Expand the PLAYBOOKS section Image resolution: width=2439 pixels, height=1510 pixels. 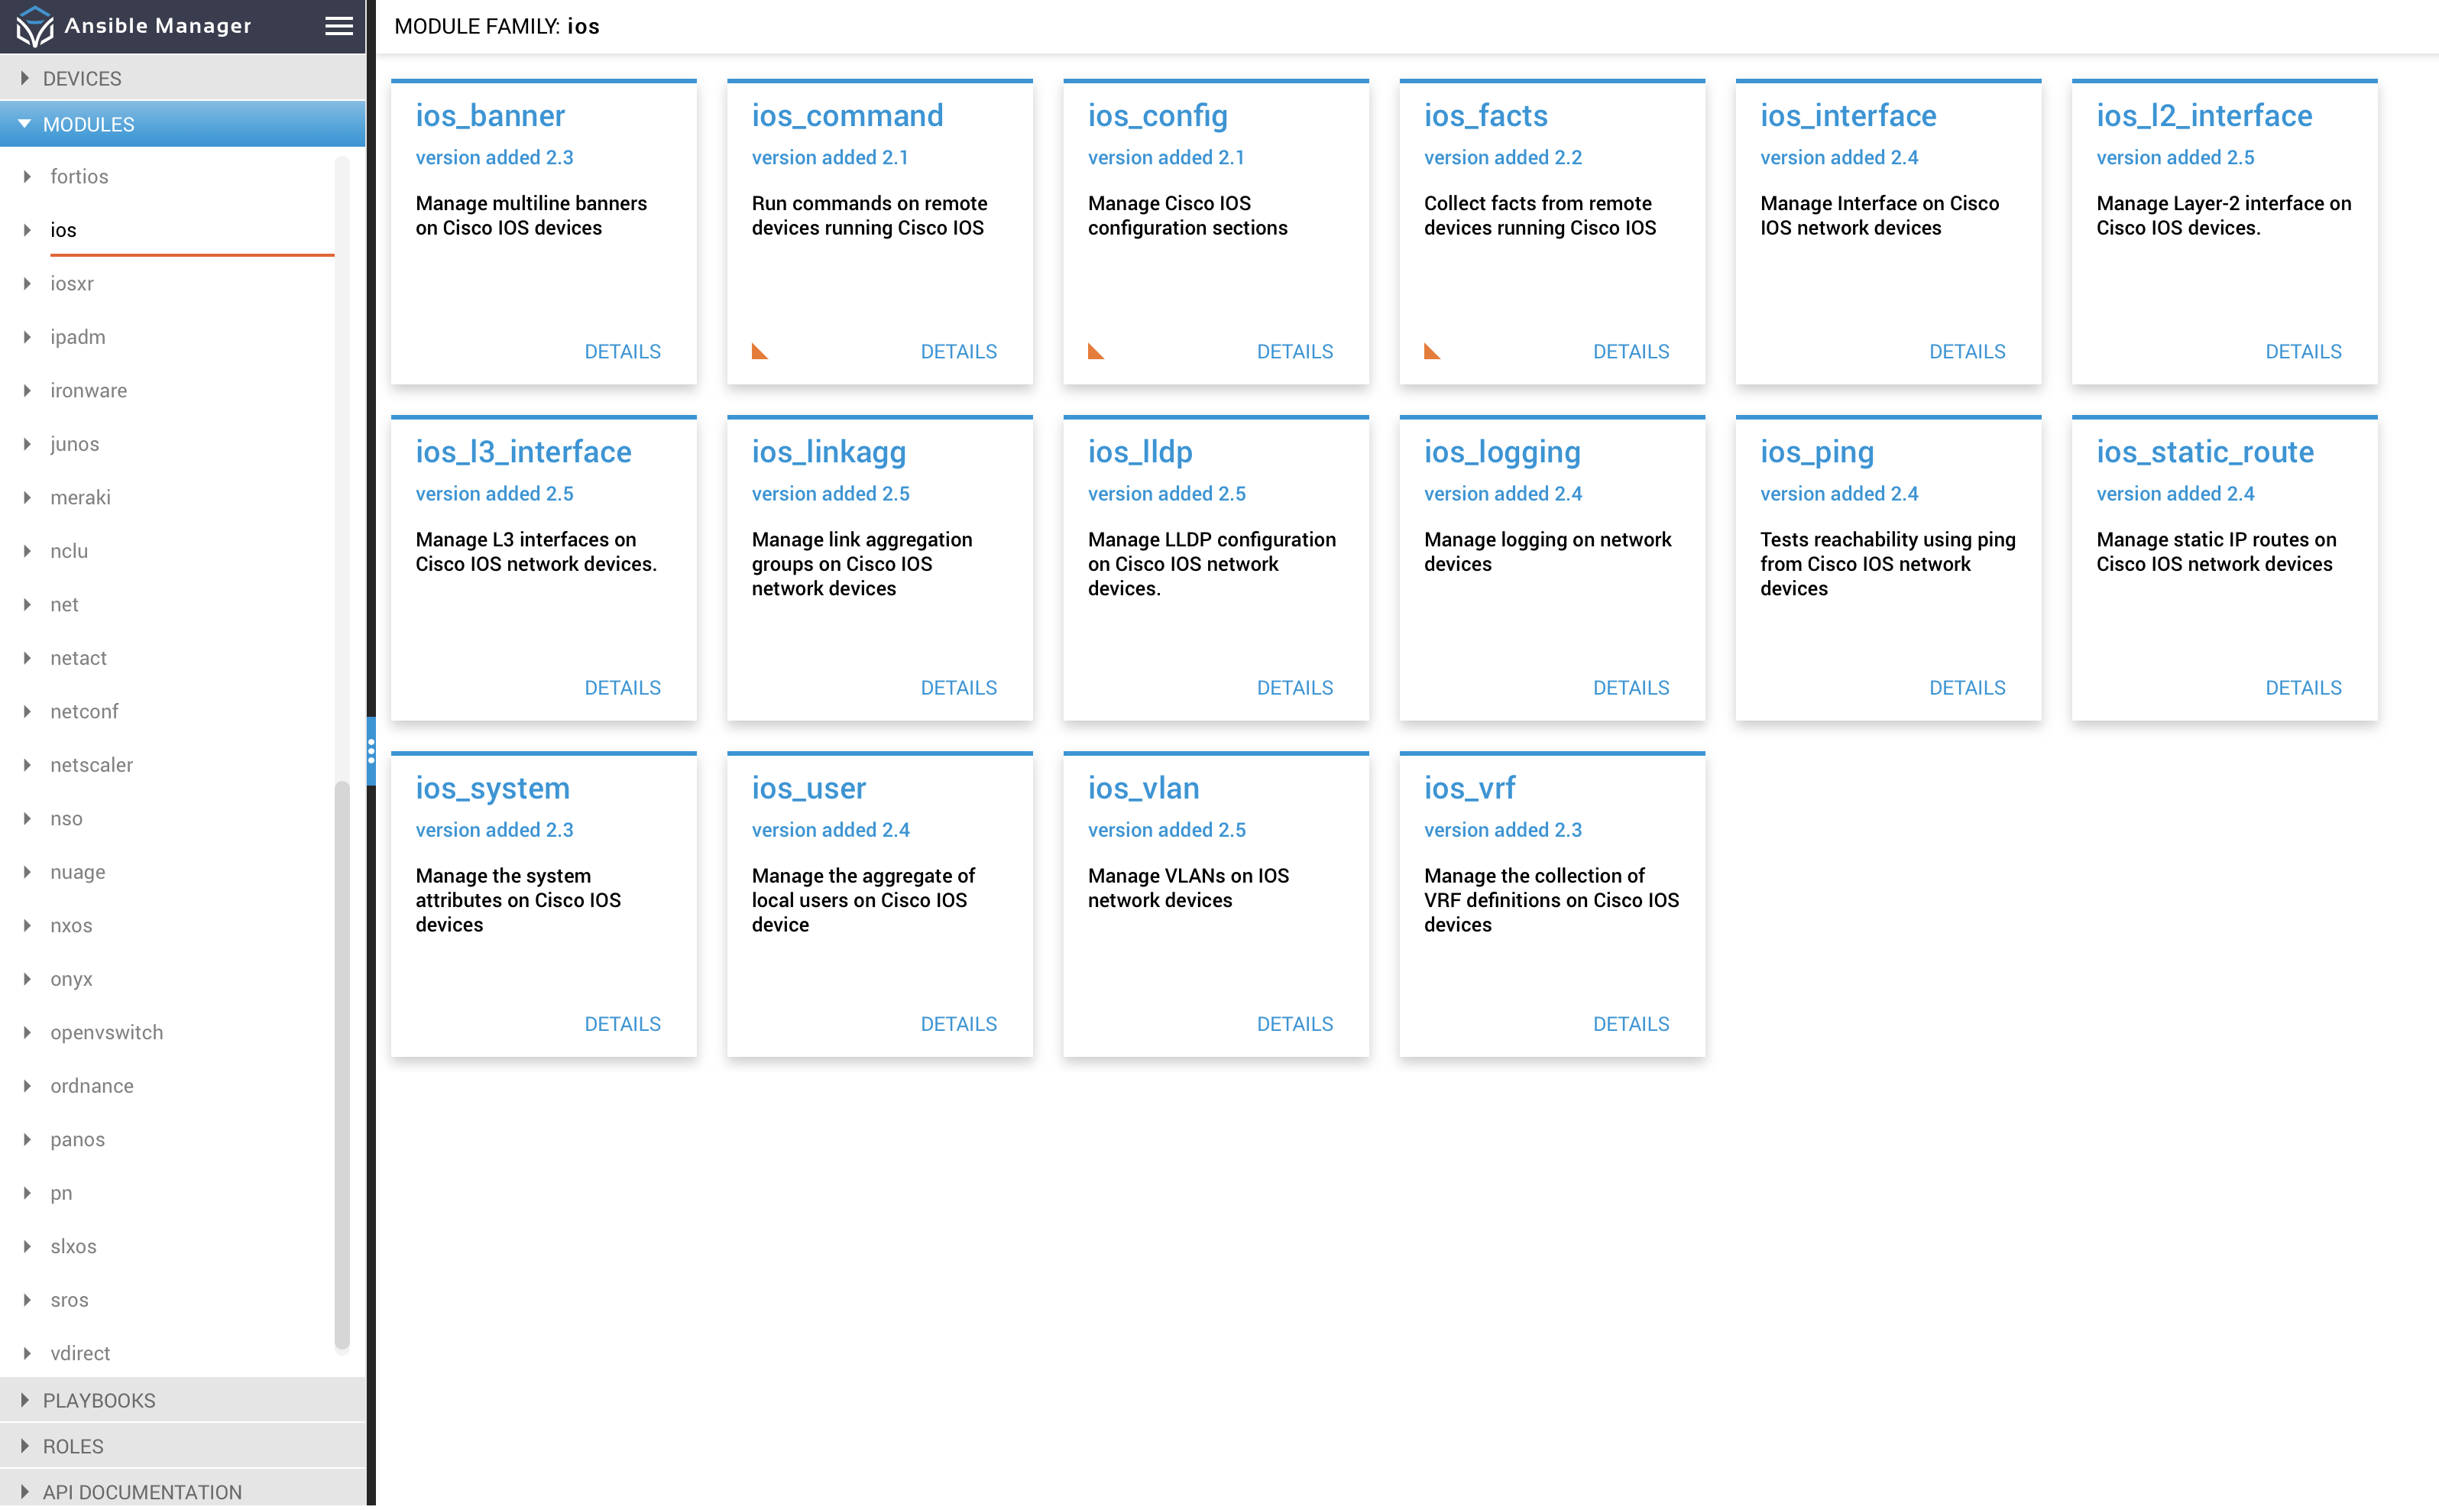coord(99,1400)
